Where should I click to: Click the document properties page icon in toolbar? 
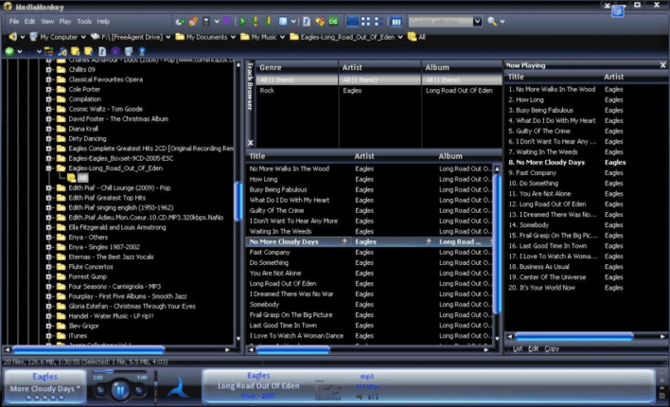(307, 22)
